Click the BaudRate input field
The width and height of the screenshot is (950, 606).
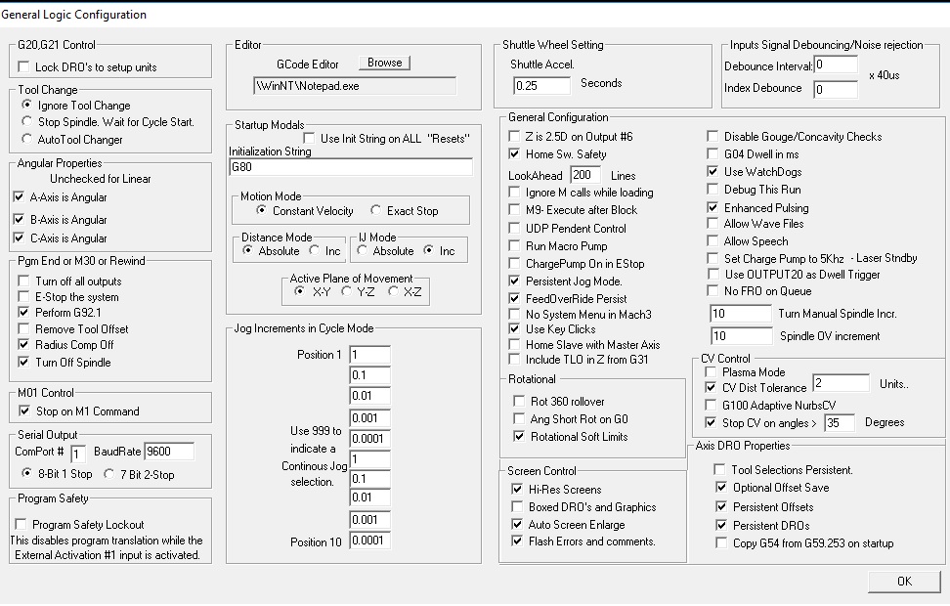coord(169,452)
